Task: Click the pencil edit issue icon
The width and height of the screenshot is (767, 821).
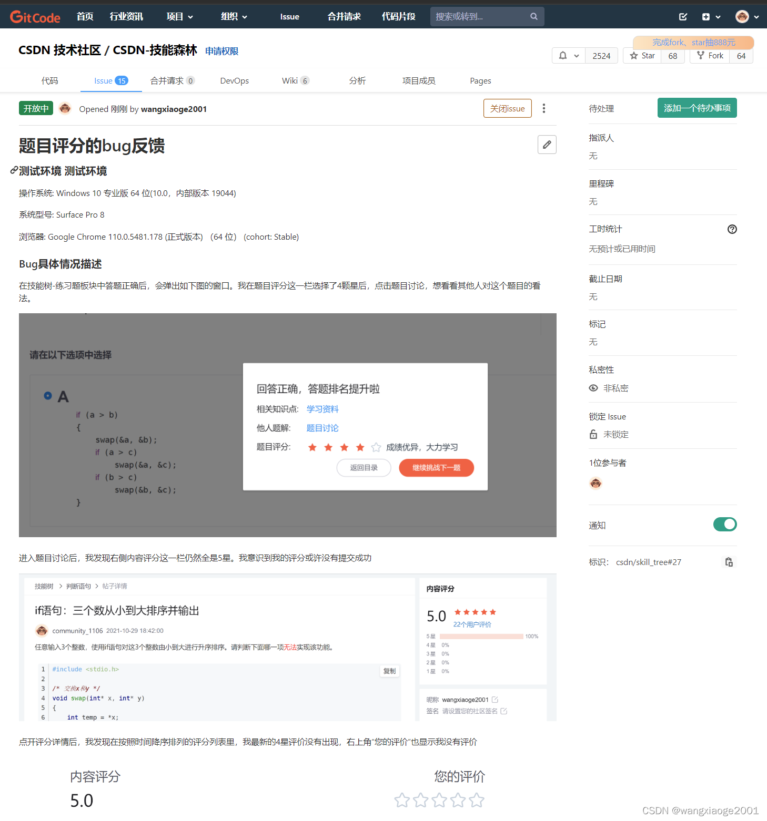Action: [547, 145]
